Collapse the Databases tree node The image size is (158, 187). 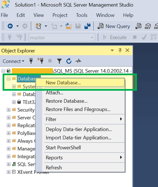pyautogui.click(x=9, y=79)
